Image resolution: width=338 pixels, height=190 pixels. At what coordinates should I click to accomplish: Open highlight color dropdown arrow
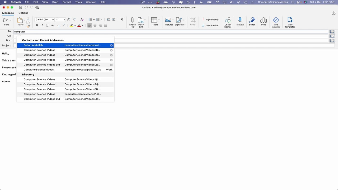pyautogui.click(x=75, y=26)
